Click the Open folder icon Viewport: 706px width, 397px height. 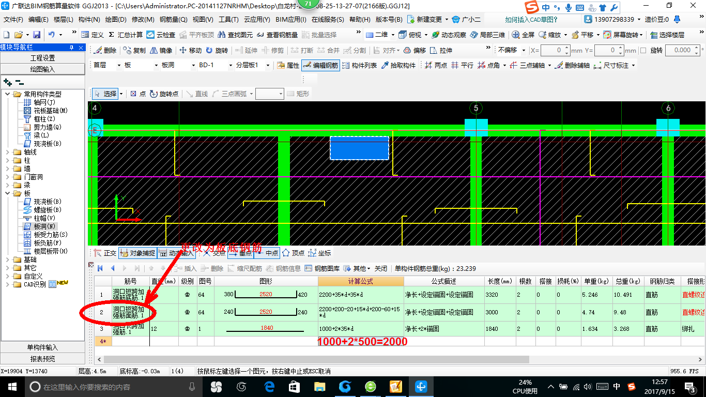click(18, 35)
